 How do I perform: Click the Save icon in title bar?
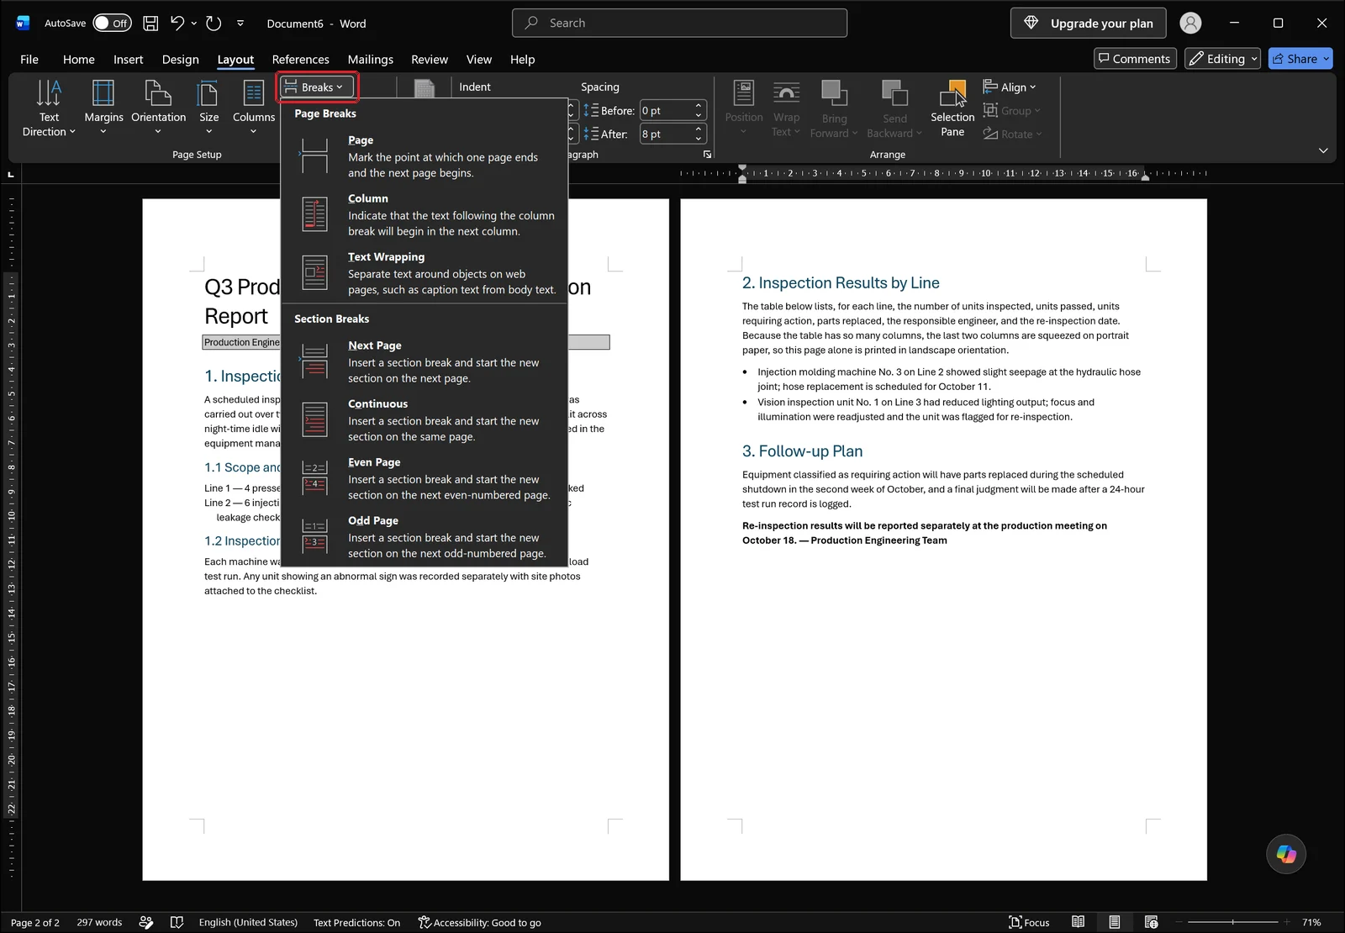pos(150,24)
